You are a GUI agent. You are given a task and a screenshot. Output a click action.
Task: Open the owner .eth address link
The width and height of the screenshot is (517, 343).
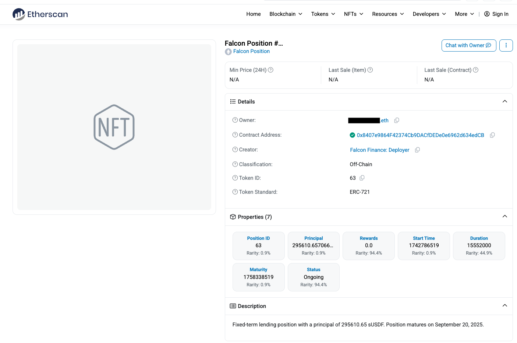(x=368, y=120)
